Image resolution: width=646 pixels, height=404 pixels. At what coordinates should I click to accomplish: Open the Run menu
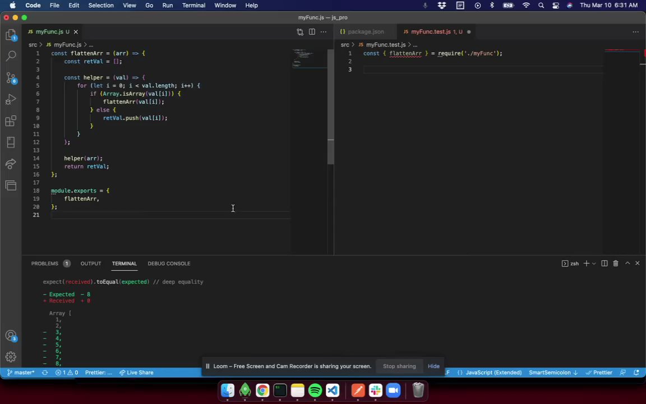point(167,6)
